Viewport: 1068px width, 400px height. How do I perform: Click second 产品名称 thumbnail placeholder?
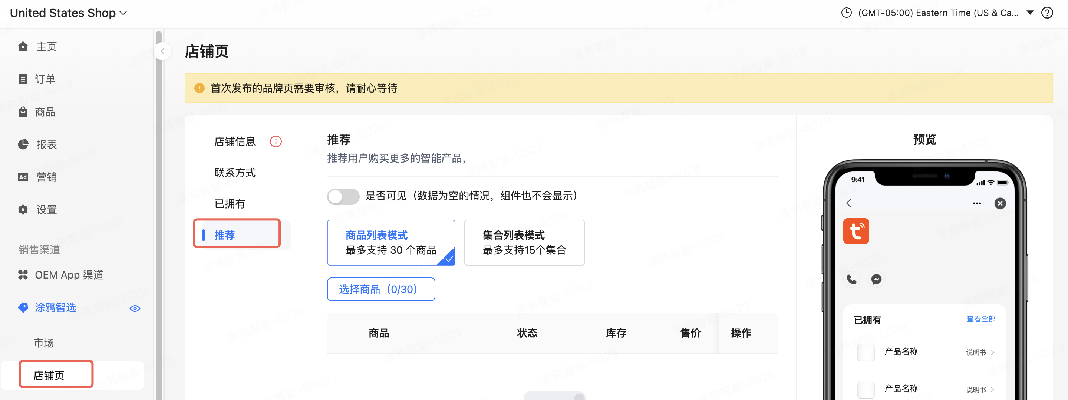(x=866, y=390)
